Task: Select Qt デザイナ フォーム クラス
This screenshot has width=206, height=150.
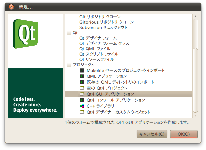Action: pyautogui.click(x=104, y=43)
